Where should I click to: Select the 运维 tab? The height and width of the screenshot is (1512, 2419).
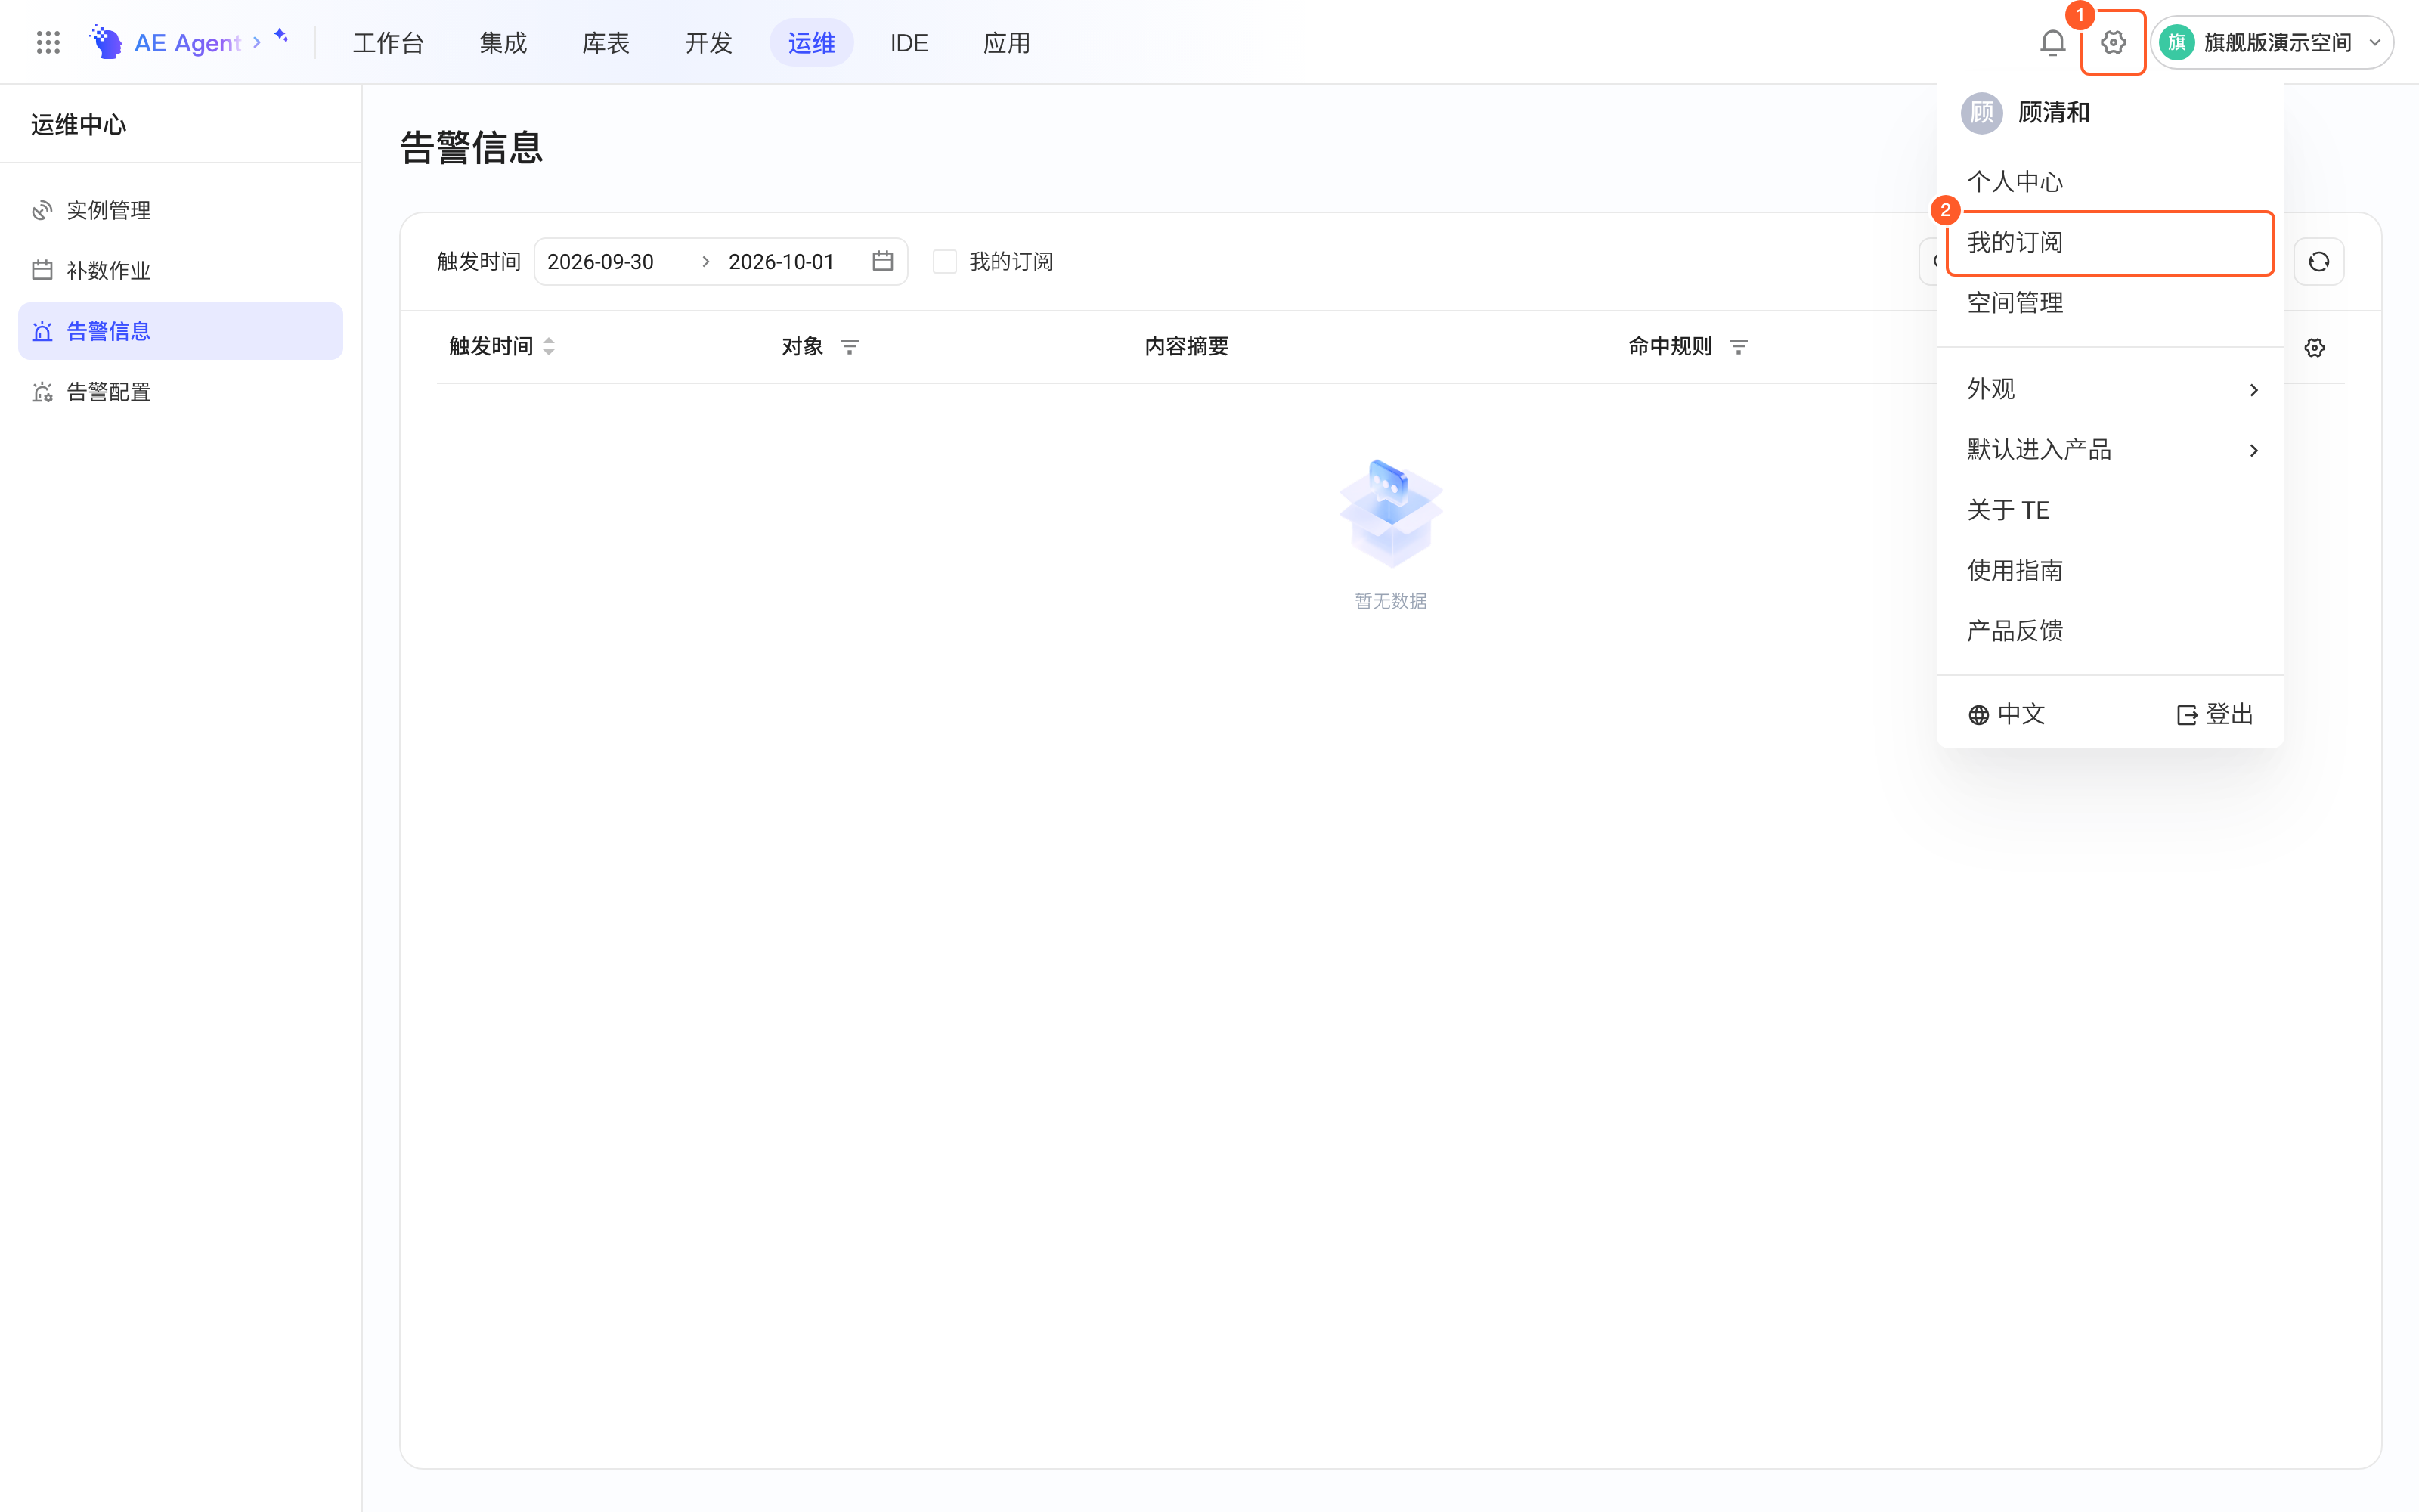click(x=812, y=43)
